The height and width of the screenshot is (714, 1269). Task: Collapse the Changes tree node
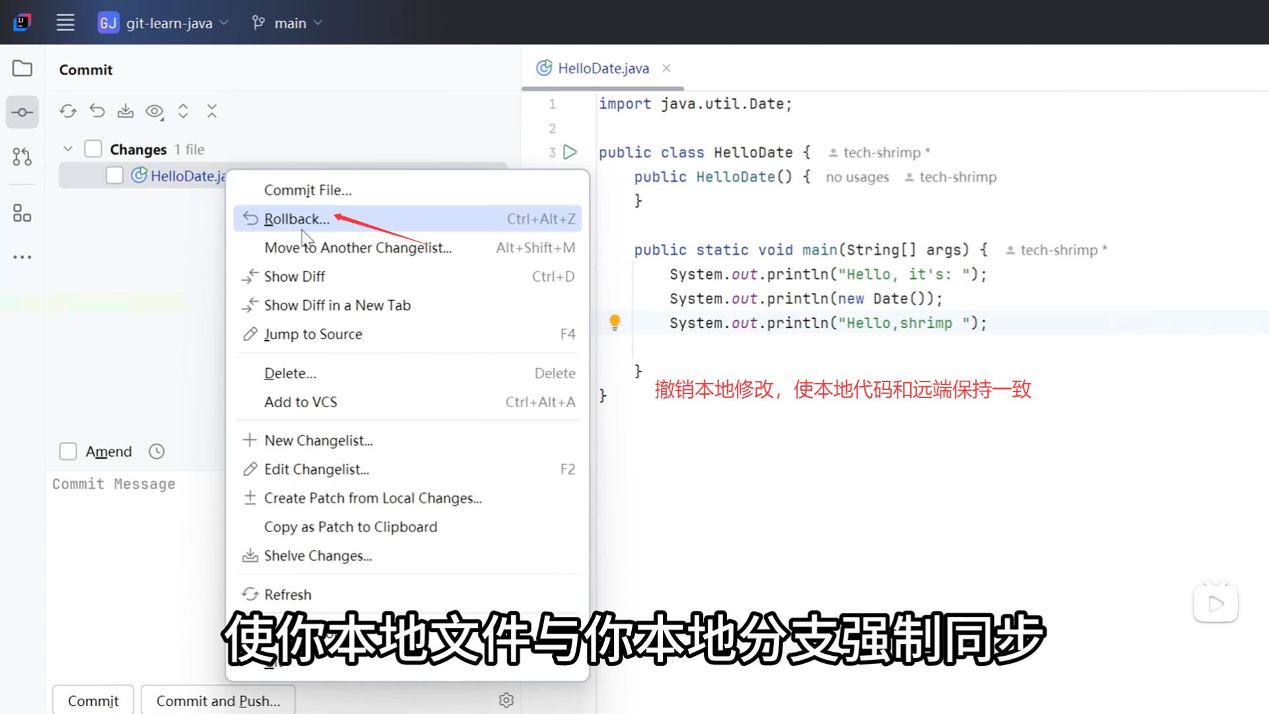coord(68,149)
